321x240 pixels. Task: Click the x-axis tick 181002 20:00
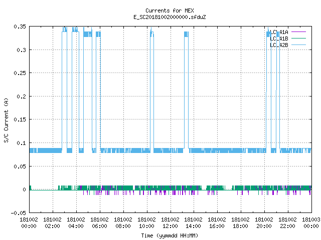pos(264,223)
